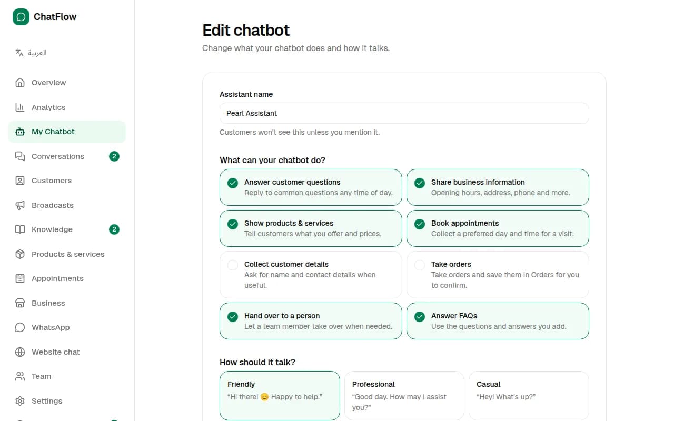Screen dimensions: 674x421
Task: Uncheck Book appointments option
Action: [498, 228]
